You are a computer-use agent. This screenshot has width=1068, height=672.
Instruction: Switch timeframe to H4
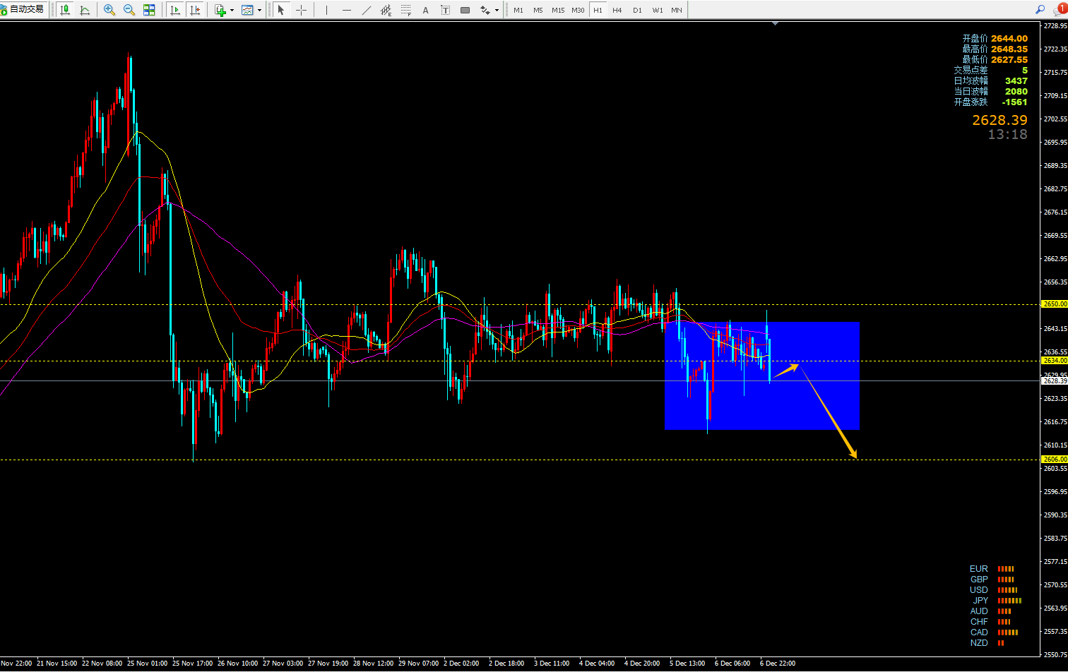617,10
